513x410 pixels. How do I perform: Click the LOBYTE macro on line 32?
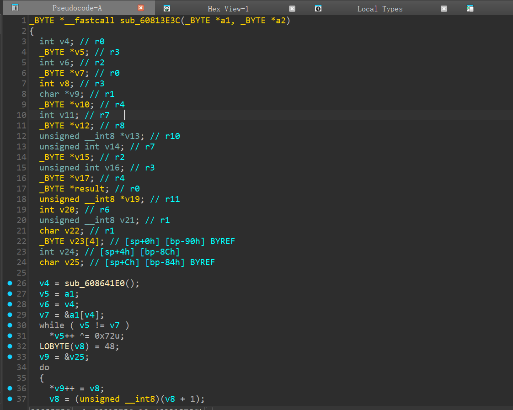(54, 346)
